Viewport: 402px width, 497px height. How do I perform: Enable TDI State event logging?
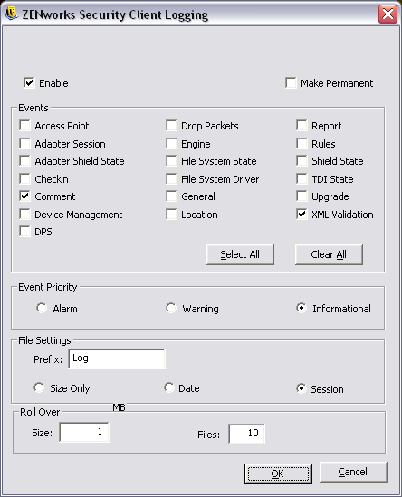pyautogui.click(x=301, y=178)
